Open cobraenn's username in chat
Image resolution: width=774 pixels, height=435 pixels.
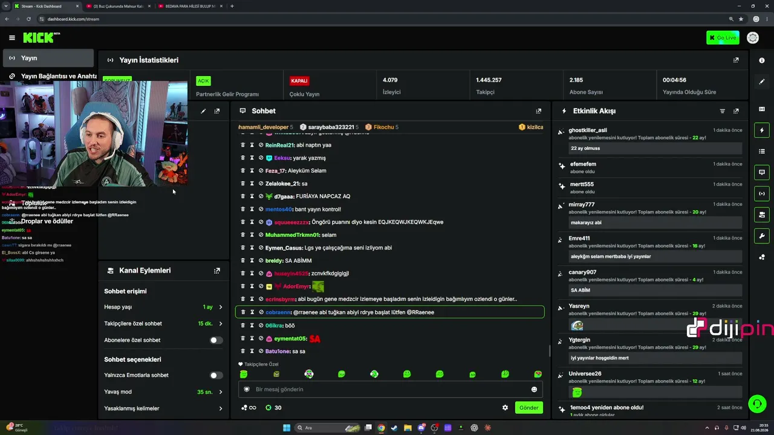(x=278, y=312)
